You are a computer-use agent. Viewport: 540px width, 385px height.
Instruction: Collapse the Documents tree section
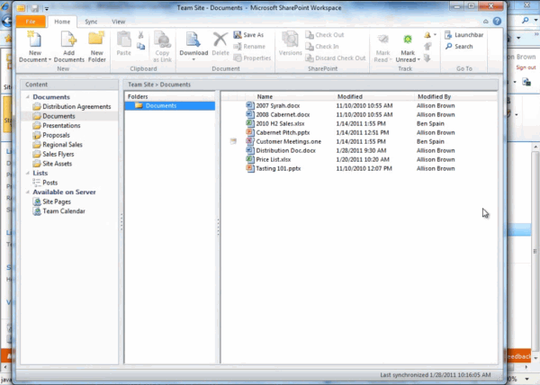(28, 97)
